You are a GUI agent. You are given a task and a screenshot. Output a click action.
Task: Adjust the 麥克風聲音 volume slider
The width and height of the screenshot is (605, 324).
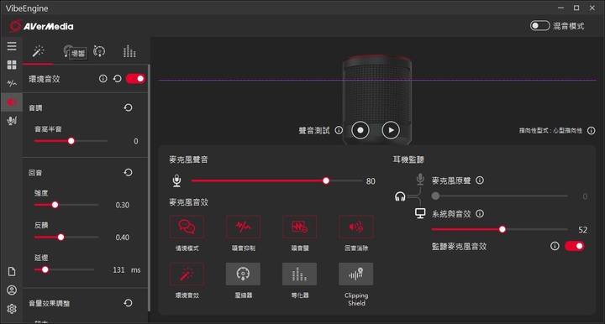[x=276, y=180]
